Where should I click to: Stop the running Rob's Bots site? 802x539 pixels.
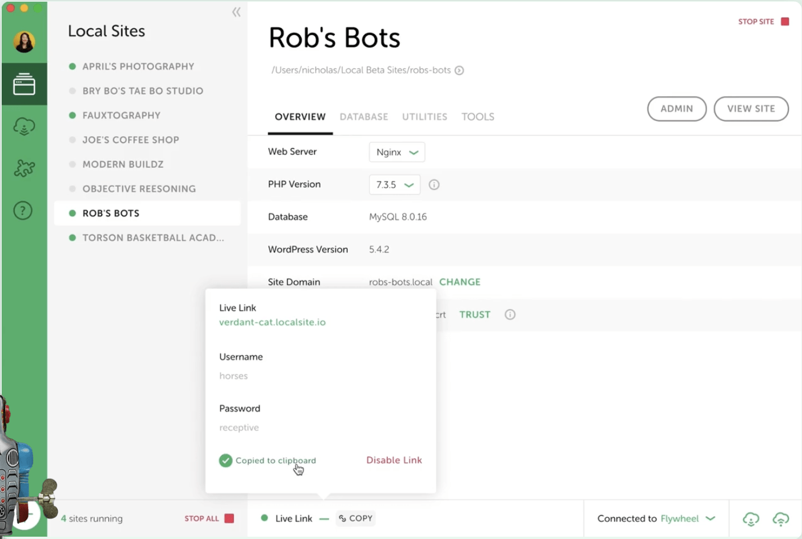coord(764,22)
